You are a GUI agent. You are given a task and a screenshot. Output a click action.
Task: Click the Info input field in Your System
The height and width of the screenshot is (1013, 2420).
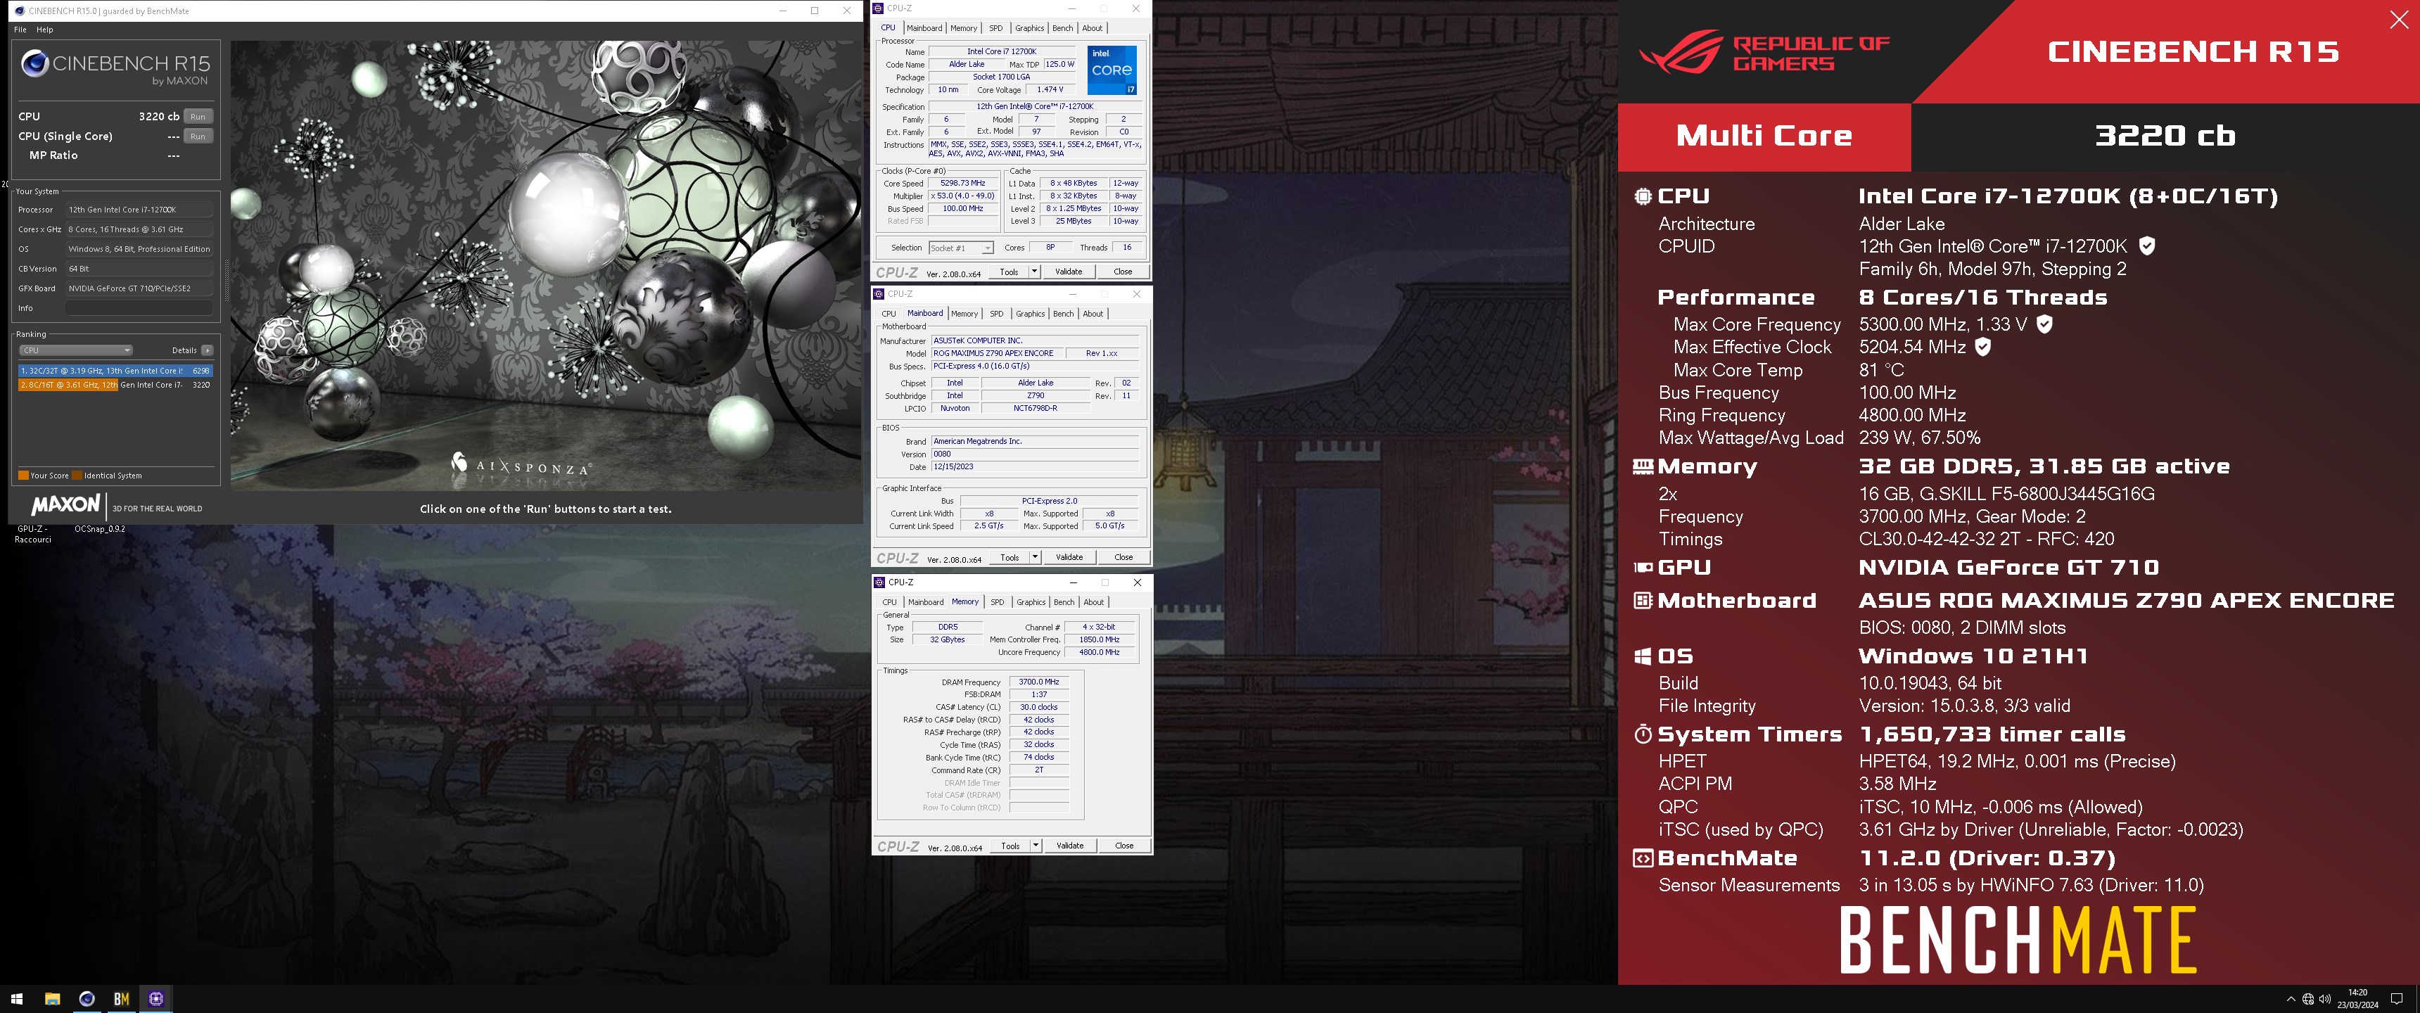(x=139, y=308)
